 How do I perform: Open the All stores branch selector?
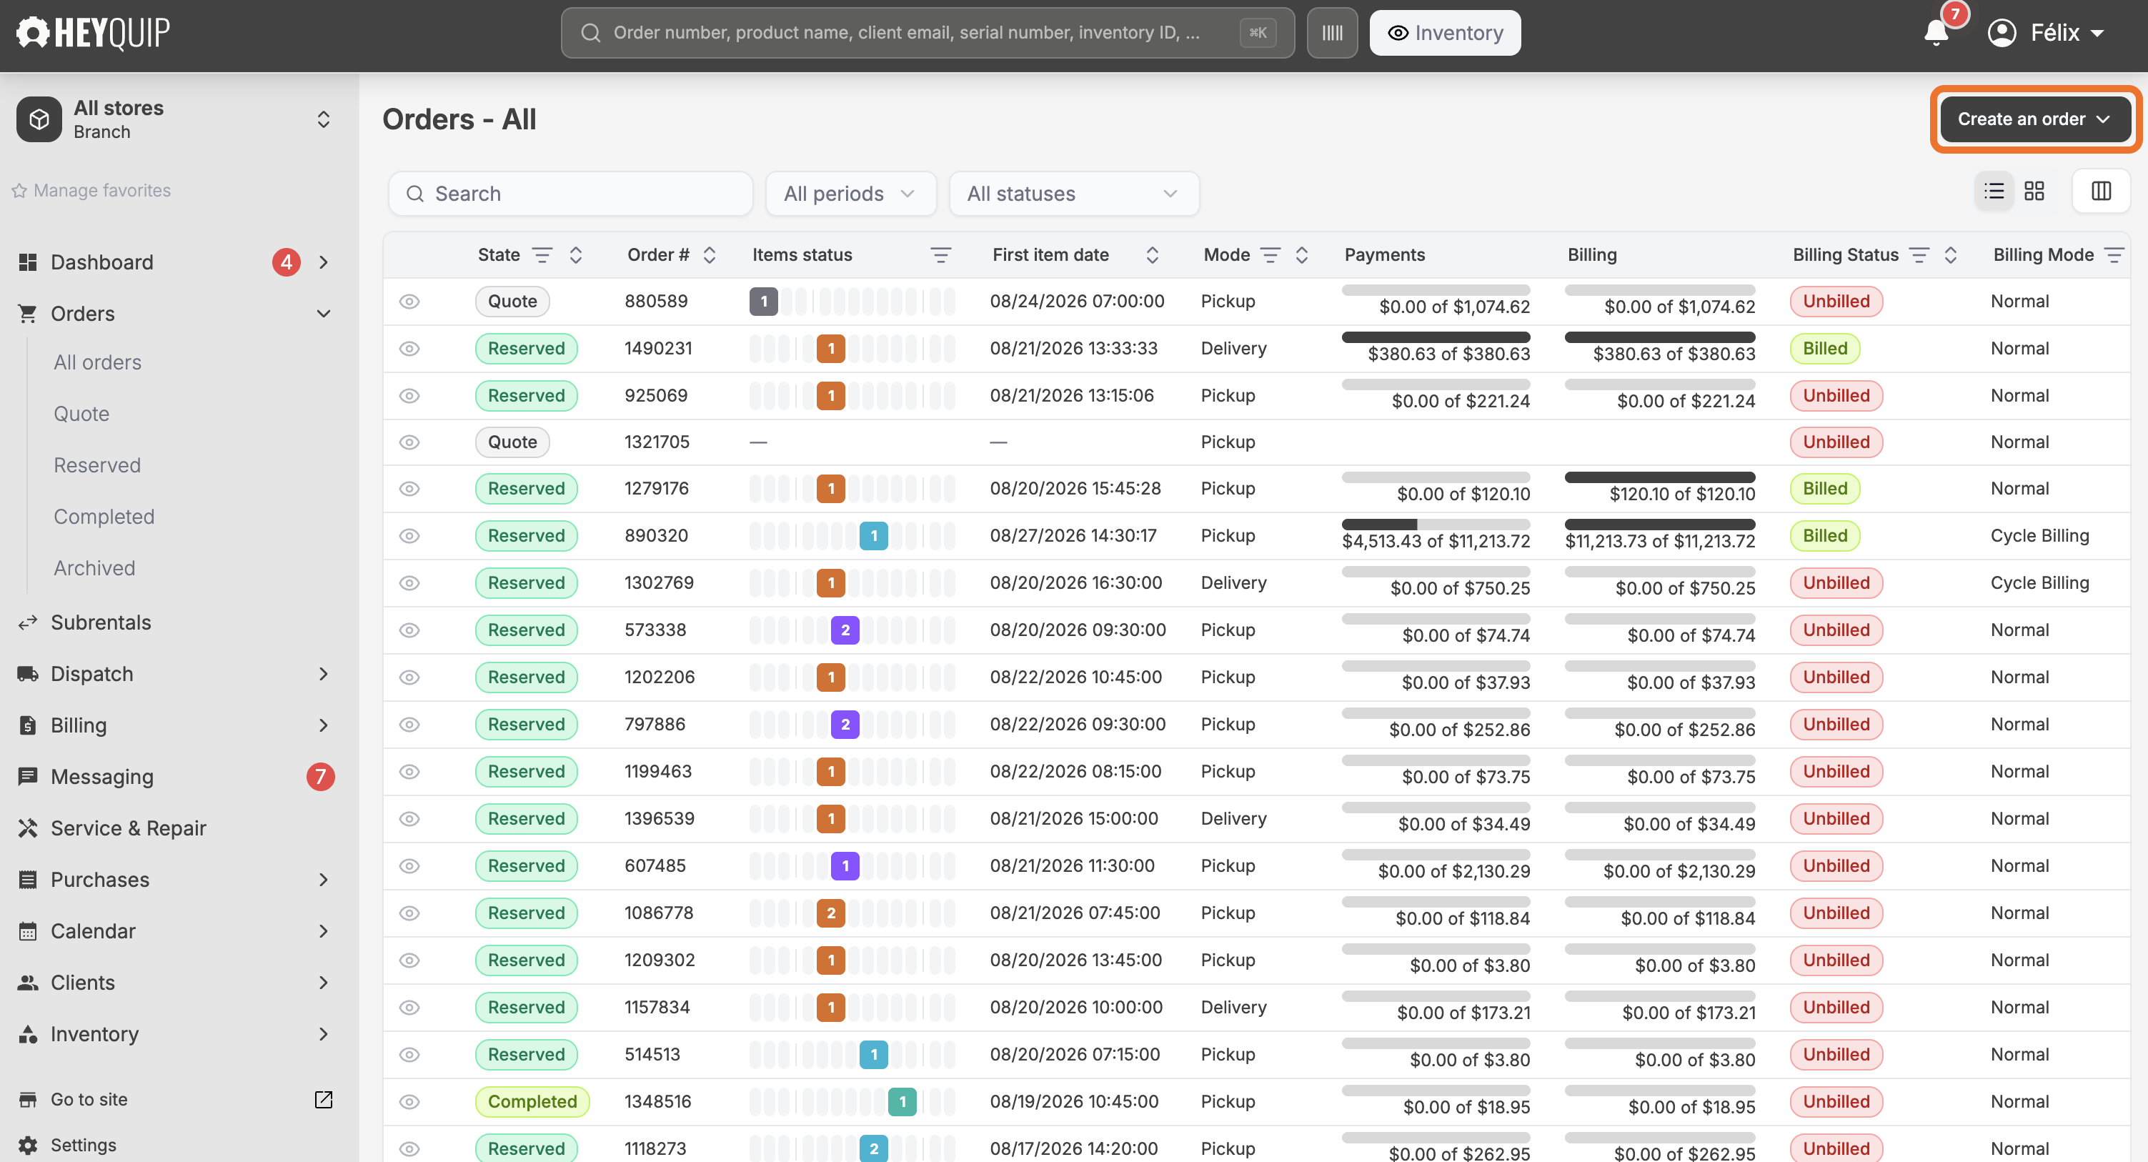point(175,119)
